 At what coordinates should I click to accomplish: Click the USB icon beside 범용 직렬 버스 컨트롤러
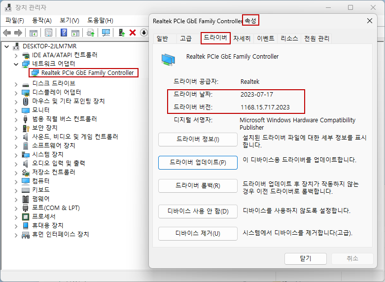26,119
